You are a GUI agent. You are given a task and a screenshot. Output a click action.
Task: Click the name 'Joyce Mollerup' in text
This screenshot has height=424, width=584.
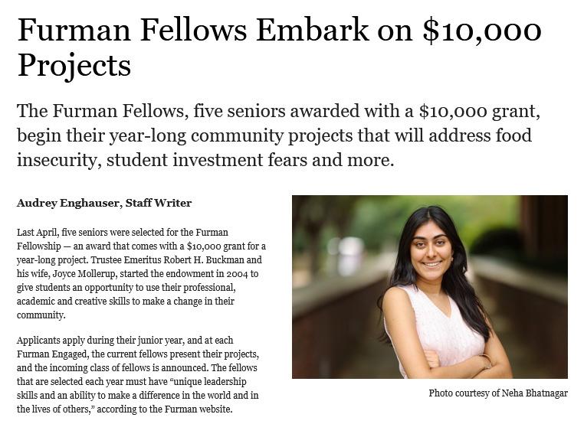click(86, 273)
